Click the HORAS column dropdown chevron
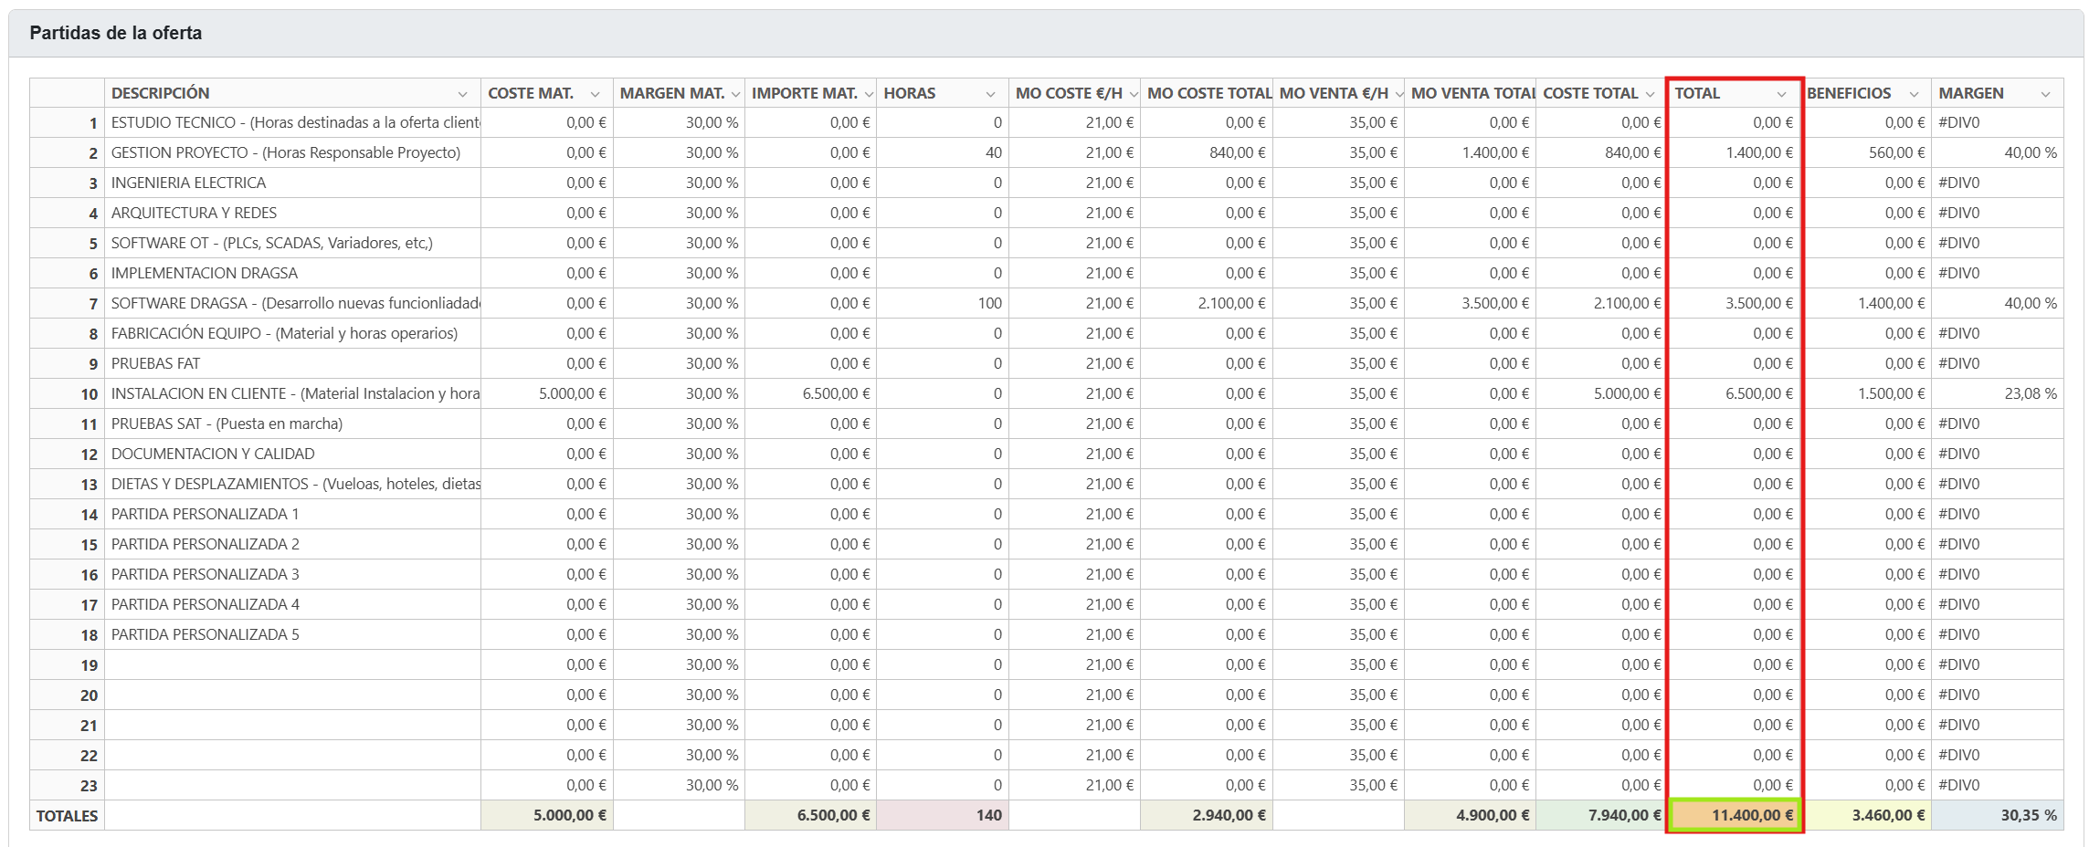This screenshot has height=847, width=2089. point(990,94)
